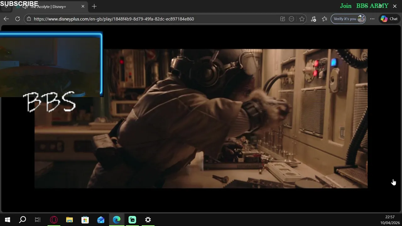Open the app available icon in address bar
The width and height of the screenshot is (402, 226).
coord(283,19)
